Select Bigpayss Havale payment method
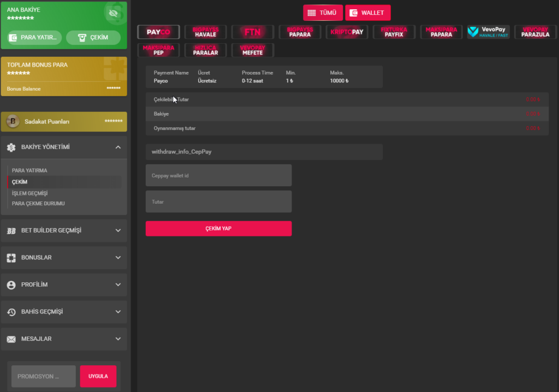559x392 pixels. coord(205,32)
